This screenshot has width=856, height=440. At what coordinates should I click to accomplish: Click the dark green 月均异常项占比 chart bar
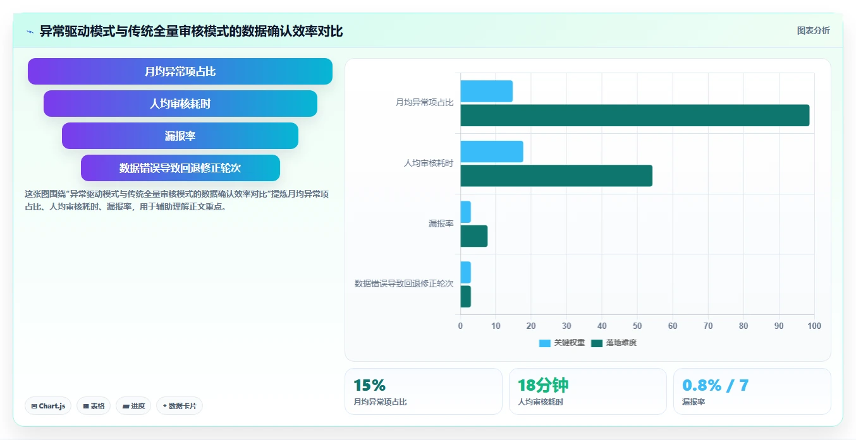pyautogui.click(x=635, y=116)
